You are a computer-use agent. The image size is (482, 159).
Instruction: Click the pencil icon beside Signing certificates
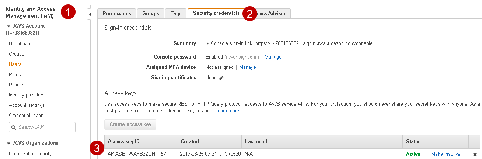tap(221, 78)
